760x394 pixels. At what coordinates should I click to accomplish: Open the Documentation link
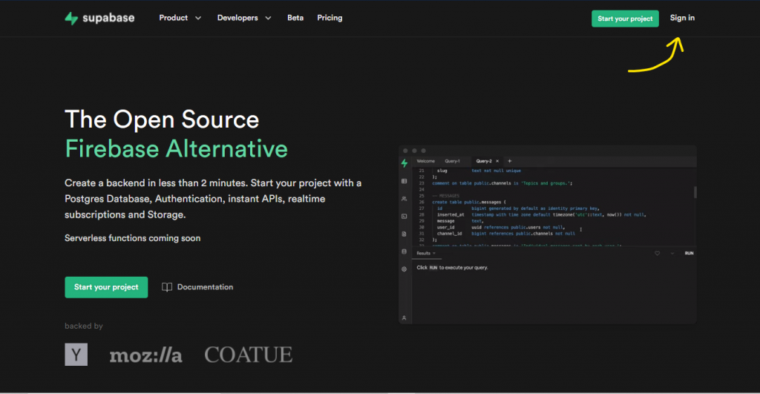click(197, 287)
